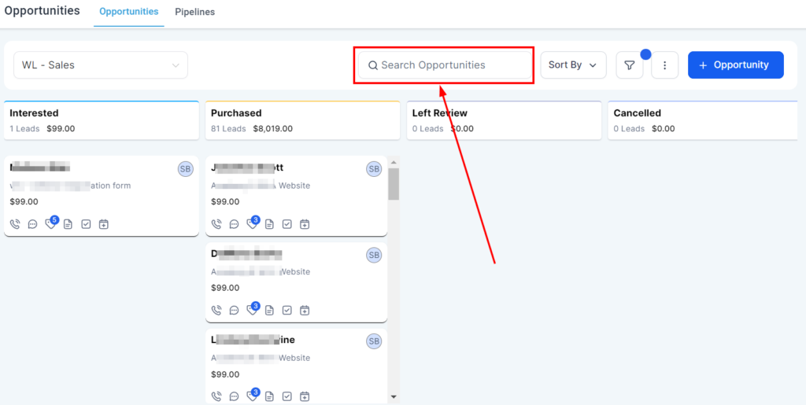Select the Opportunities tab
Image resolution: width=806 pixels, height=405 pixels.
click(128, 12)
